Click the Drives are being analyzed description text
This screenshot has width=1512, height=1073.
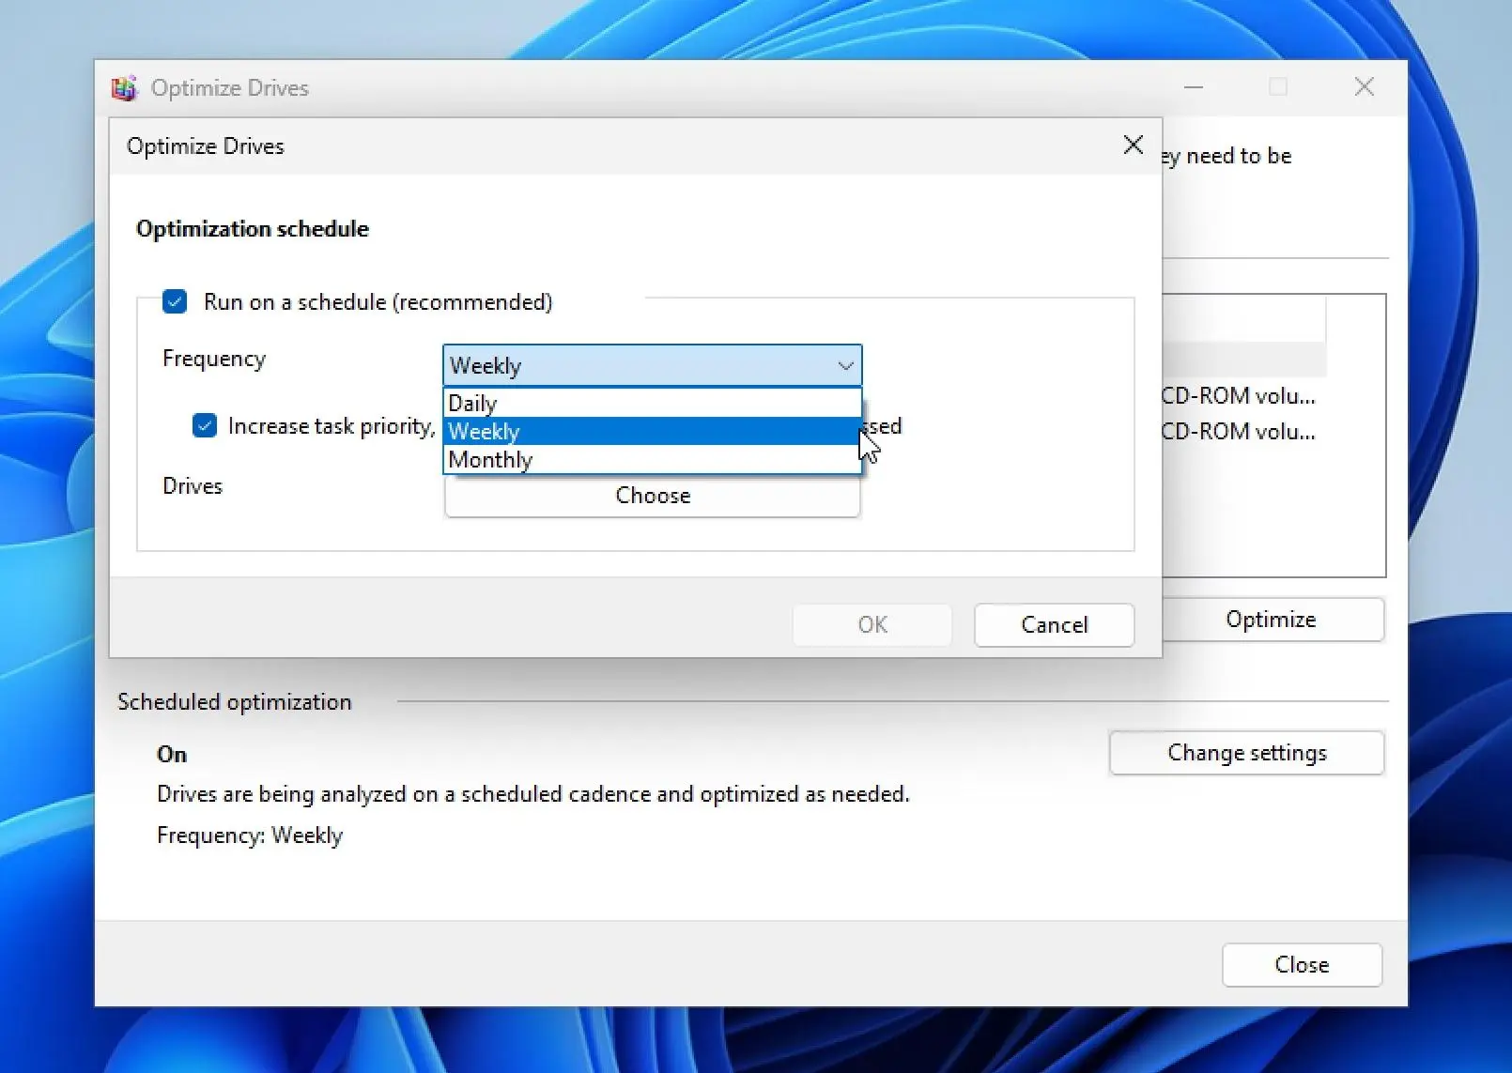(533, 794)
